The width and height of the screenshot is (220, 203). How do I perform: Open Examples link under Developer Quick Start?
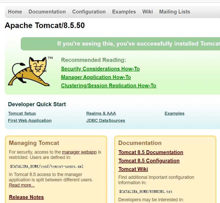tap(174, 113)
